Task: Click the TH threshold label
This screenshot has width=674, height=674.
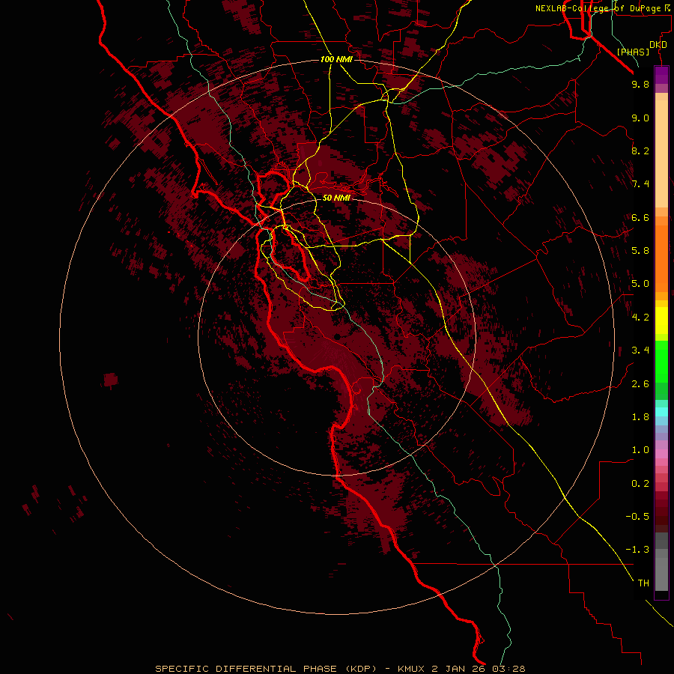Action: click(x=643, y=583)
